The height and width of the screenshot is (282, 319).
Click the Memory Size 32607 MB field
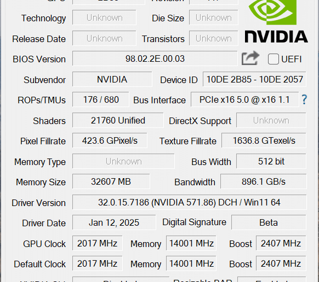(111, 181)
